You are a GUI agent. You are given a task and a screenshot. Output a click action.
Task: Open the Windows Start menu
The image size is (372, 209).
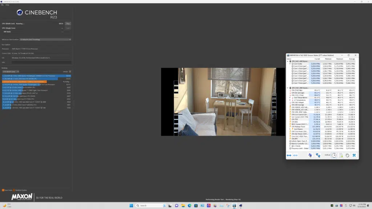[131, 206]
